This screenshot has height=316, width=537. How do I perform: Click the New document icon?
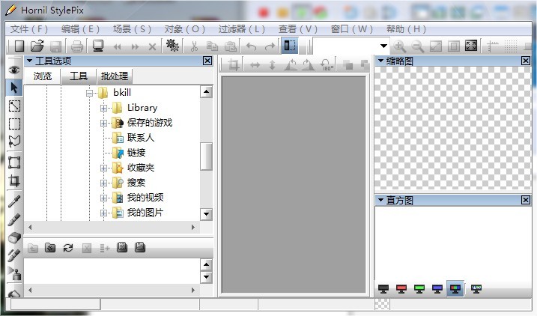coord(19,46)
